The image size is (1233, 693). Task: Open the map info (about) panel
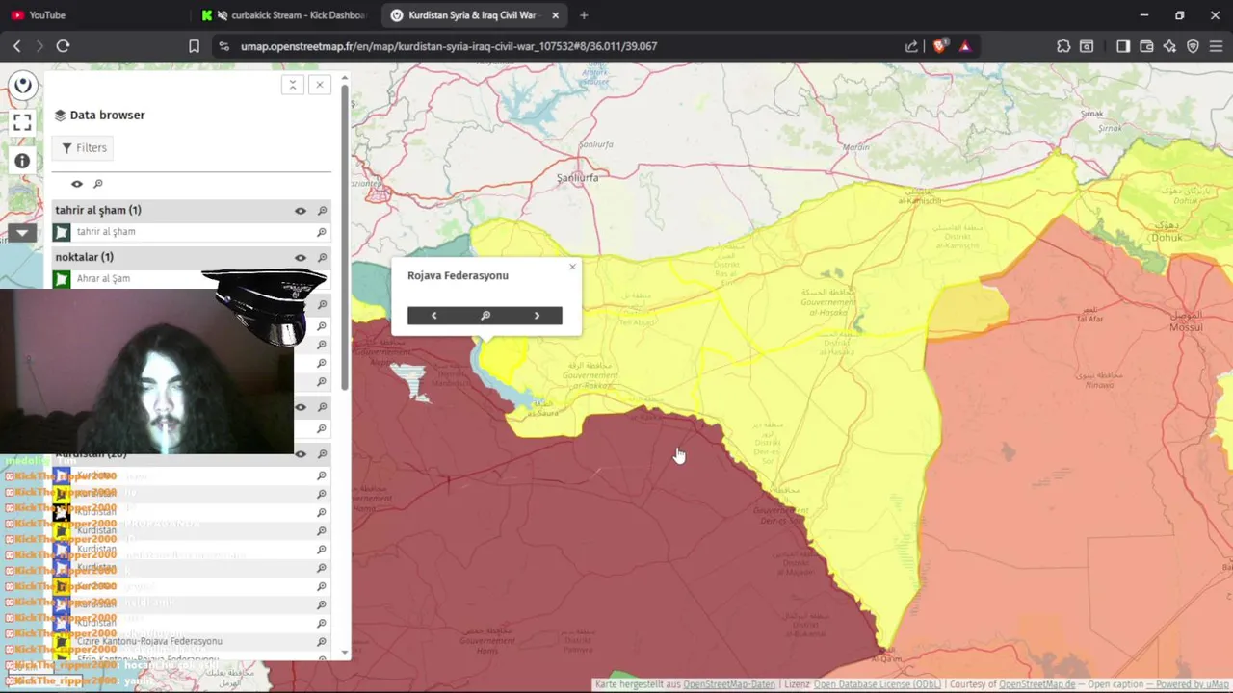click(22, 161)
